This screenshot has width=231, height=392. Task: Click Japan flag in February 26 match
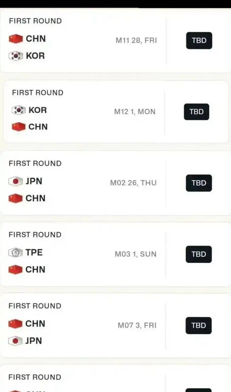(x=16, y=181)
